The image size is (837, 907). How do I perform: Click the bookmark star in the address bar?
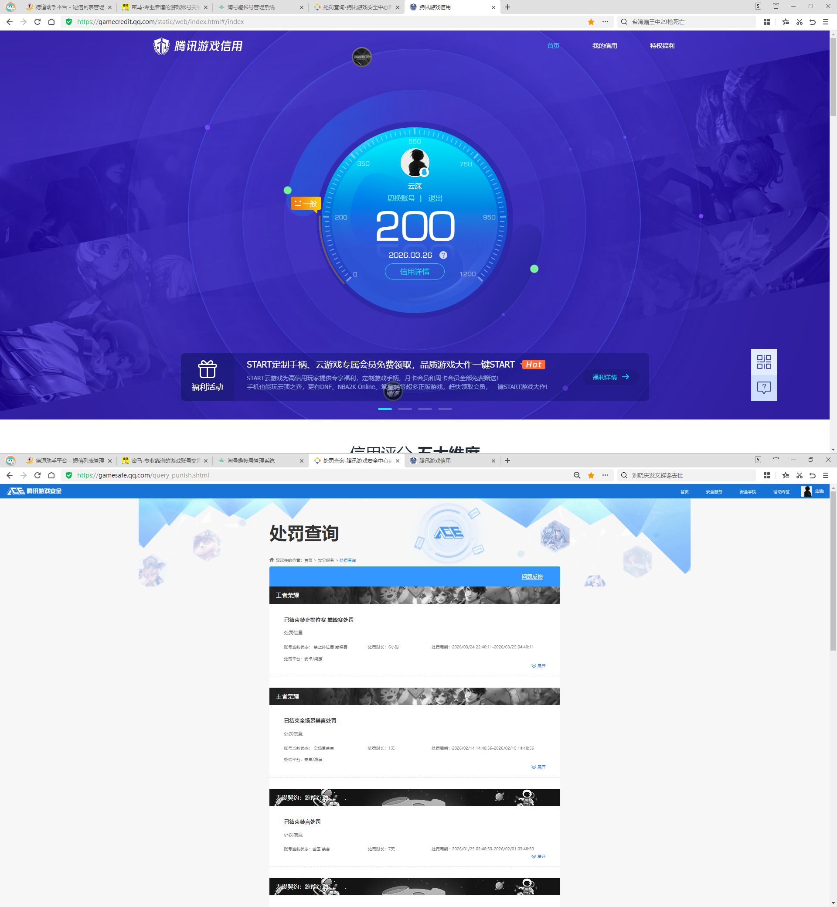point(591,21)
